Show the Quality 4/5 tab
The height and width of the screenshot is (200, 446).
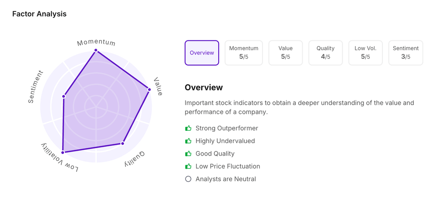pos(325,53)
